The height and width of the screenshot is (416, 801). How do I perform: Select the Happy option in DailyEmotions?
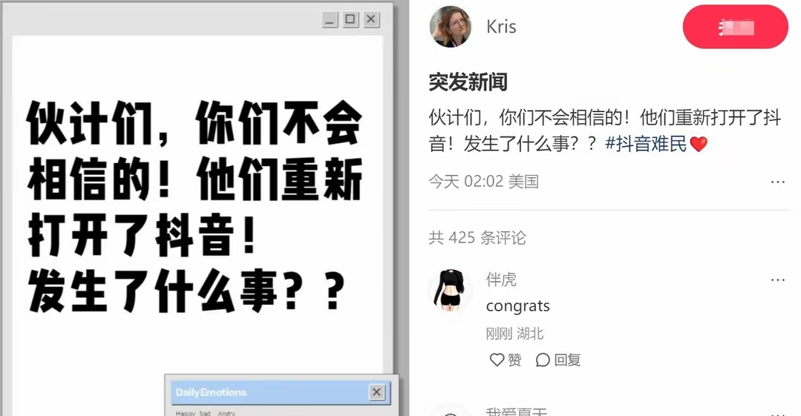[x=185, y=412]
